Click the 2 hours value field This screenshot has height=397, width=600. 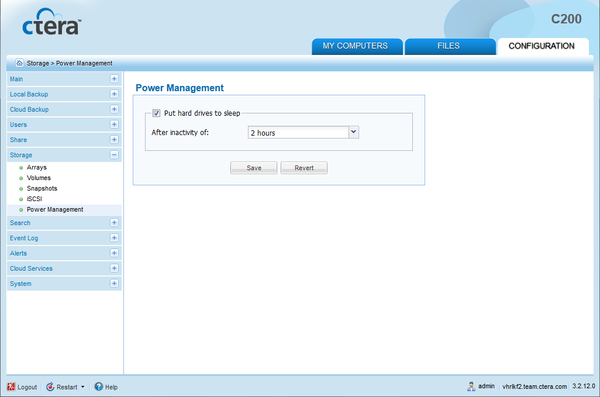[298, 132]
